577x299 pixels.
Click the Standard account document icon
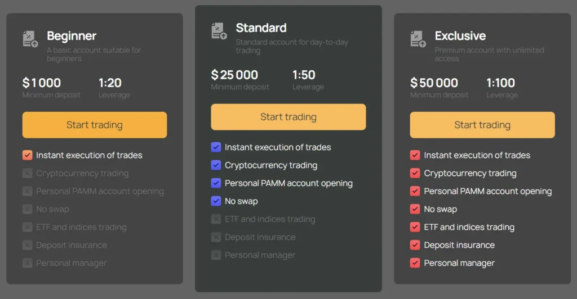(219, 31)
